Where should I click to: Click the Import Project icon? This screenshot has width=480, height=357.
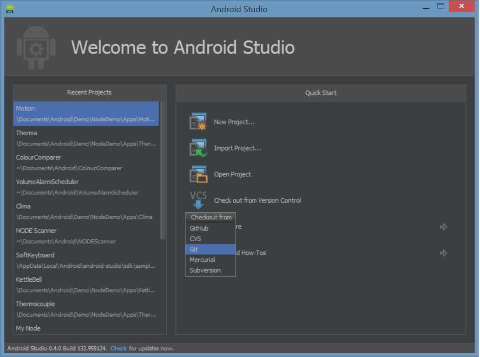[197, 148]
